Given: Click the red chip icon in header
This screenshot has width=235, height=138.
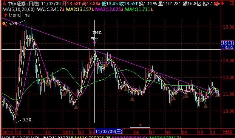Looking at the screenshot, I should [x=216, y=4].
